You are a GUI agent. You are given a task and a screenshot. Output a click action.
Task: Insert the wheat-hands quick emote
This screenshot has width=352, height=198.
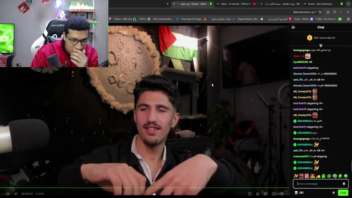tap(296, 176)
